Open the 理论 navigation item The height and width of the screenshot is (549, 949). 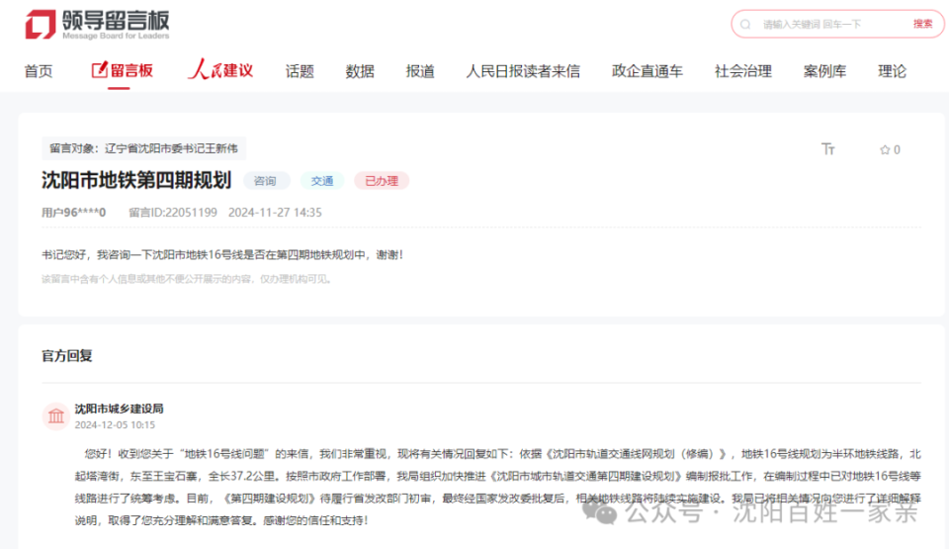pos(892,71)
